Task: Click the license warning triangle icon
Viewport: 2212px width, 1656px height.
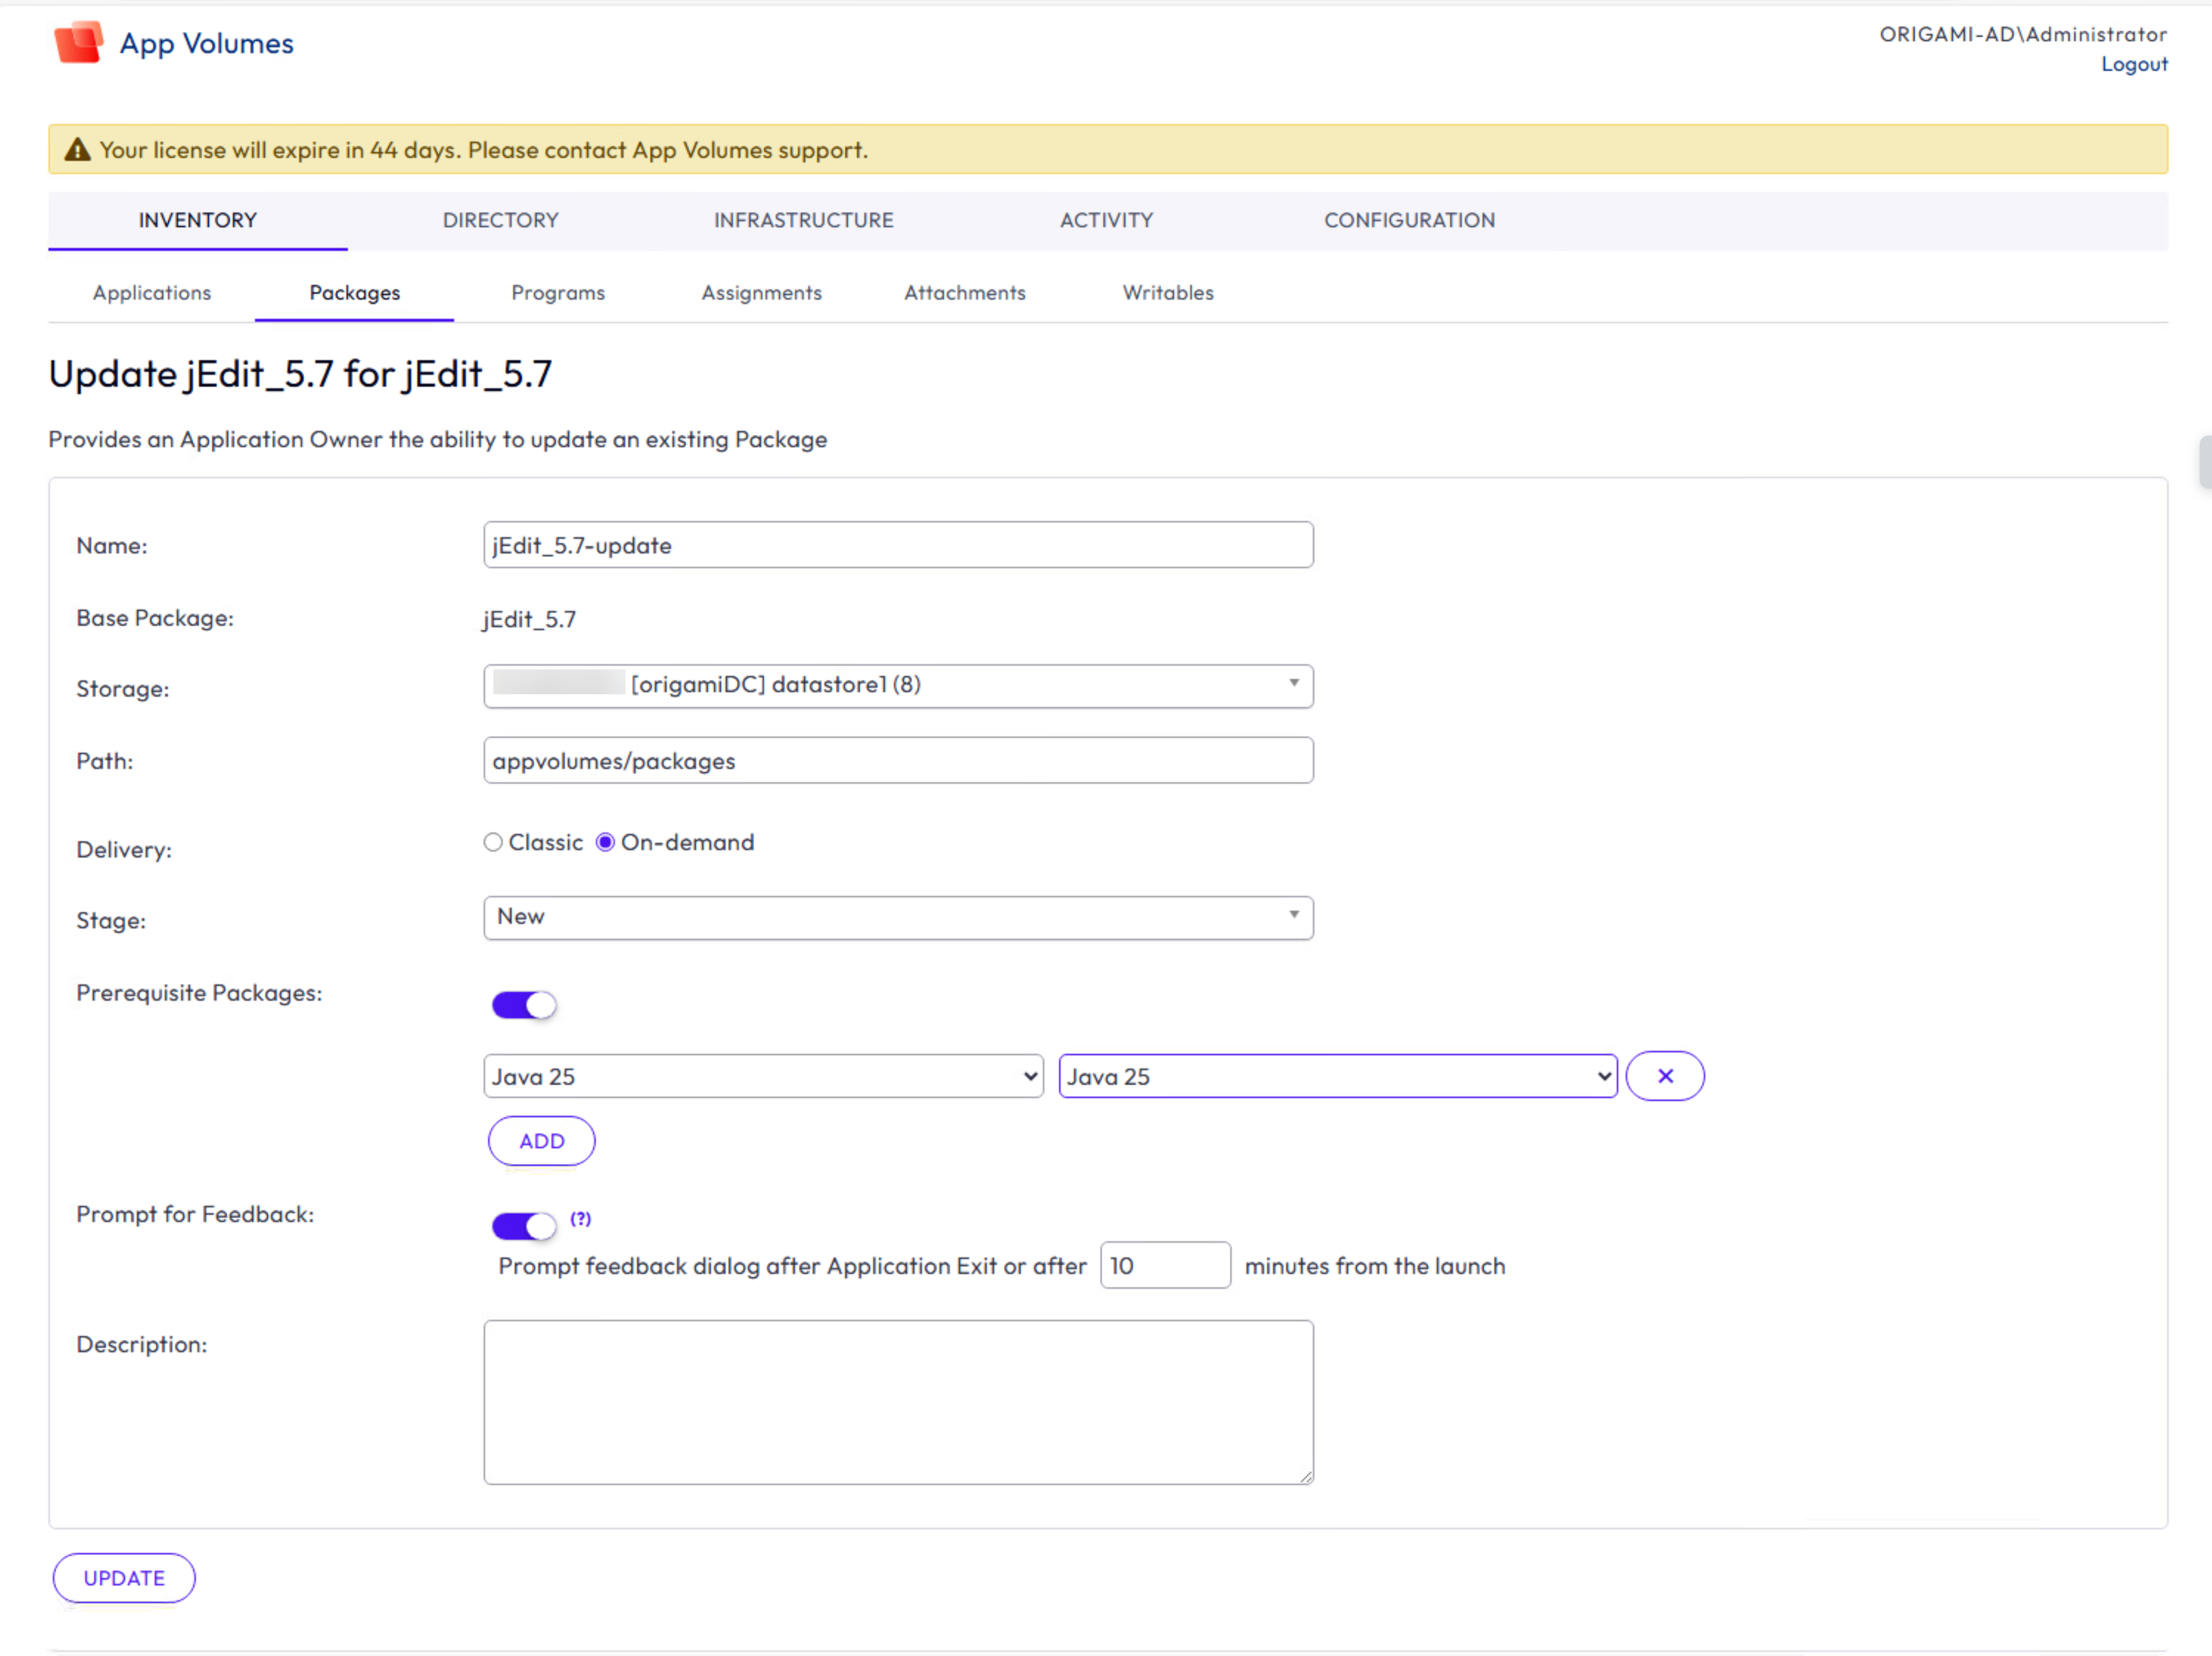Action: (x=77, y=150)
